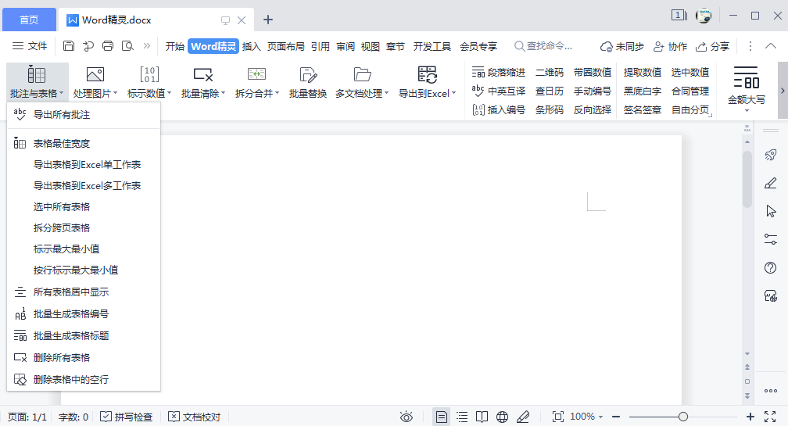This screenshot has width=788, height=426.
Task: Click the eye protection mode icon
Action: pos(406,417)
